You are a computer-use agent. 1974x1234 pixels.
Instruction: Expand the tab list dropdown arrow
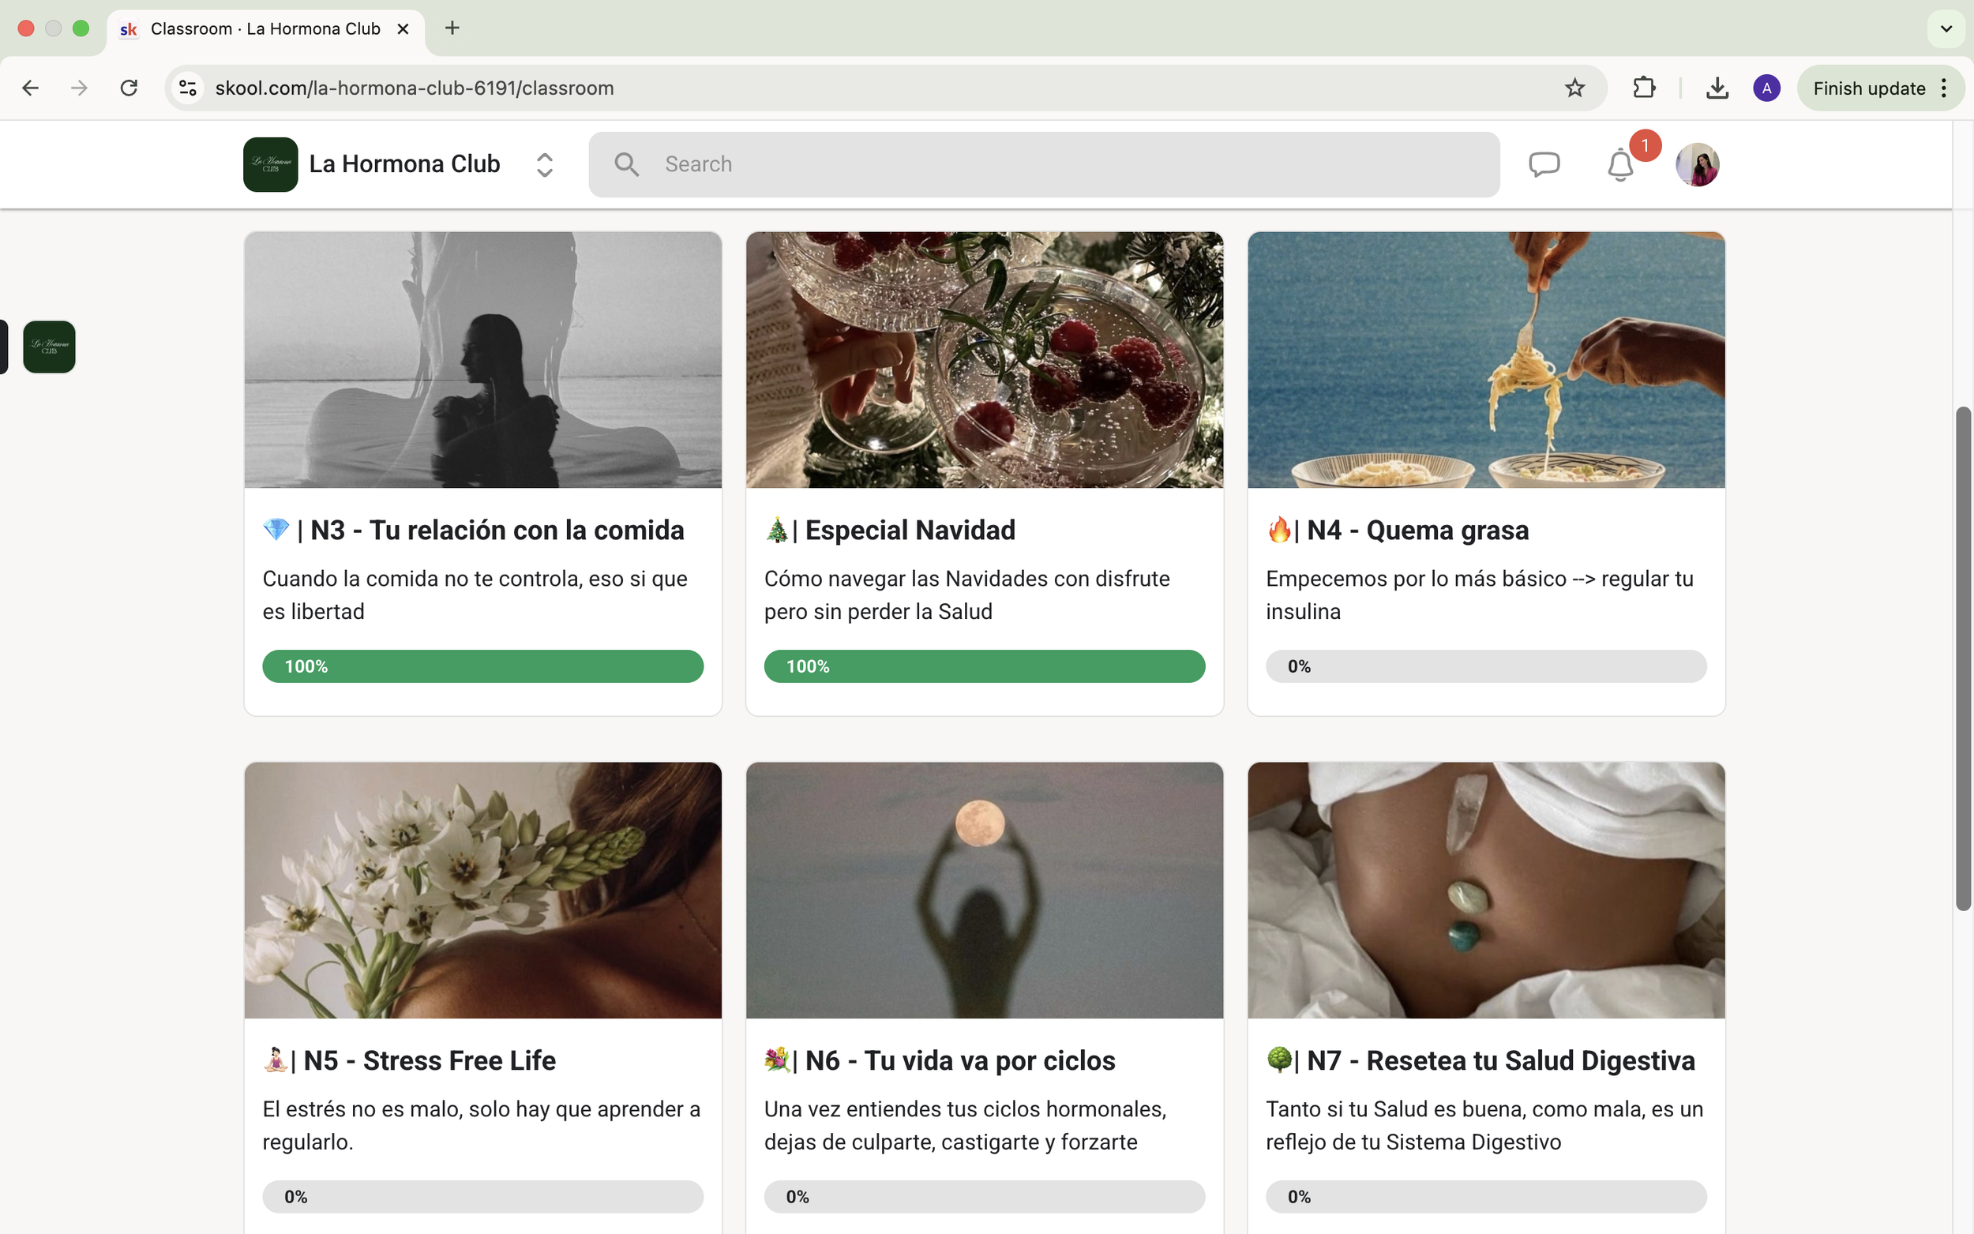[x=1946, y=28]
